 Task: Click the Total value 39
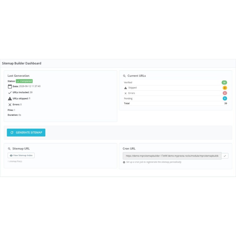click(x=226, y=104)
